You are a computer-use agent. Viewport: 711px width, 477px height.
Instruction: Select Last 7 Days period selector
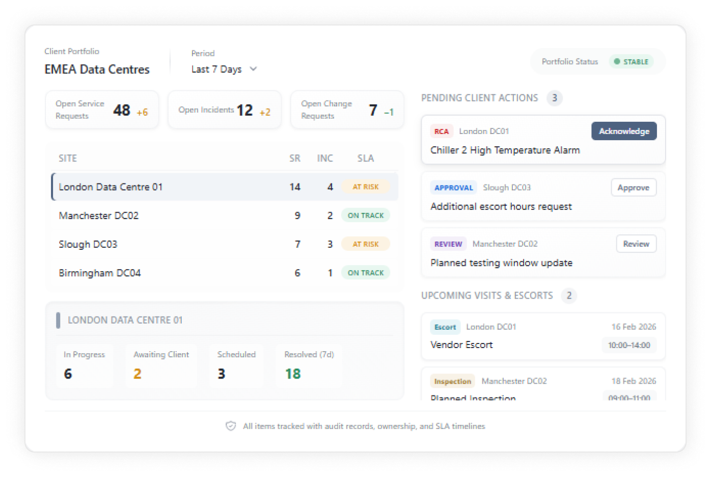point(216,69)
